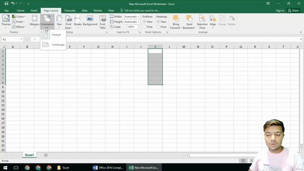Screen dimensions: 304x171
Task: Open the Themes gallery
Action: pyautogui.click(x=6, y=22)
